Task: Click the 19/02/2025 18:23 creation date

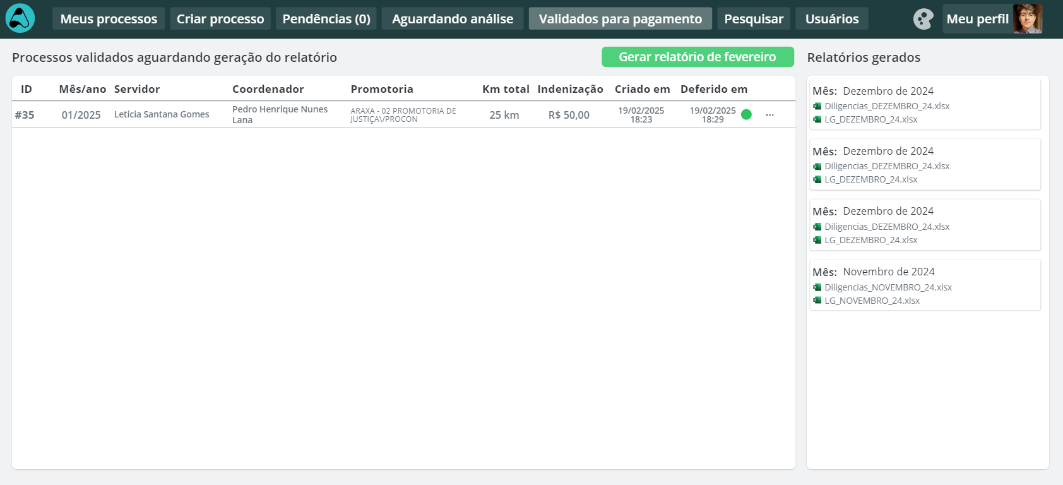Action: click(x=641, y=115)
